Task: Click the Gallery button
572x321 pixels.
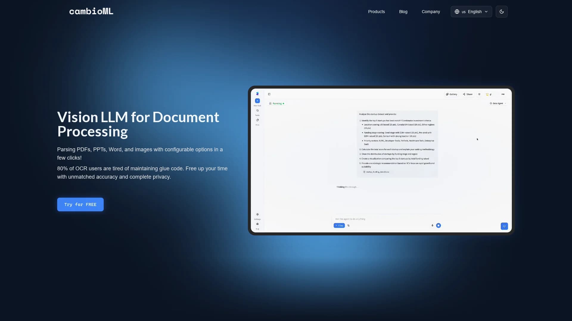Action: [x=452, y=94]
